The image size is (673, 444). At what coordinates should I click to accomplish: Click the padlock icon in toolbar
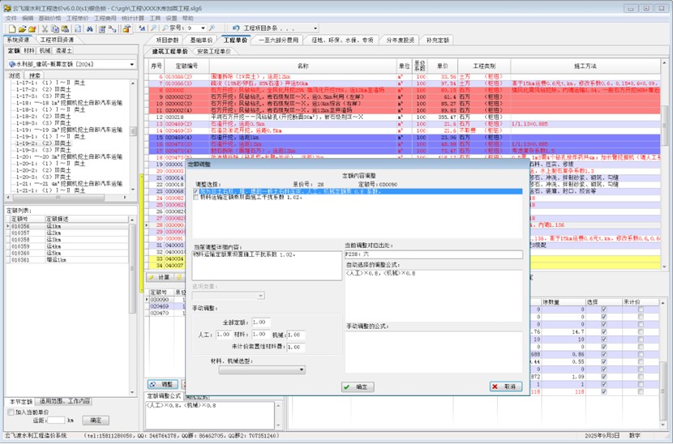(x=128, y=28)
